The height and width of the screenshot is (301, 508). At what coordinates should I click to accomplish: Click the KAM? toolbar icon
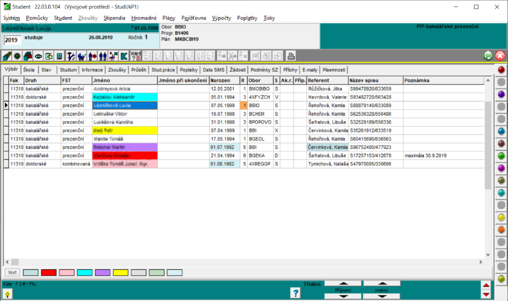(136, 56)
